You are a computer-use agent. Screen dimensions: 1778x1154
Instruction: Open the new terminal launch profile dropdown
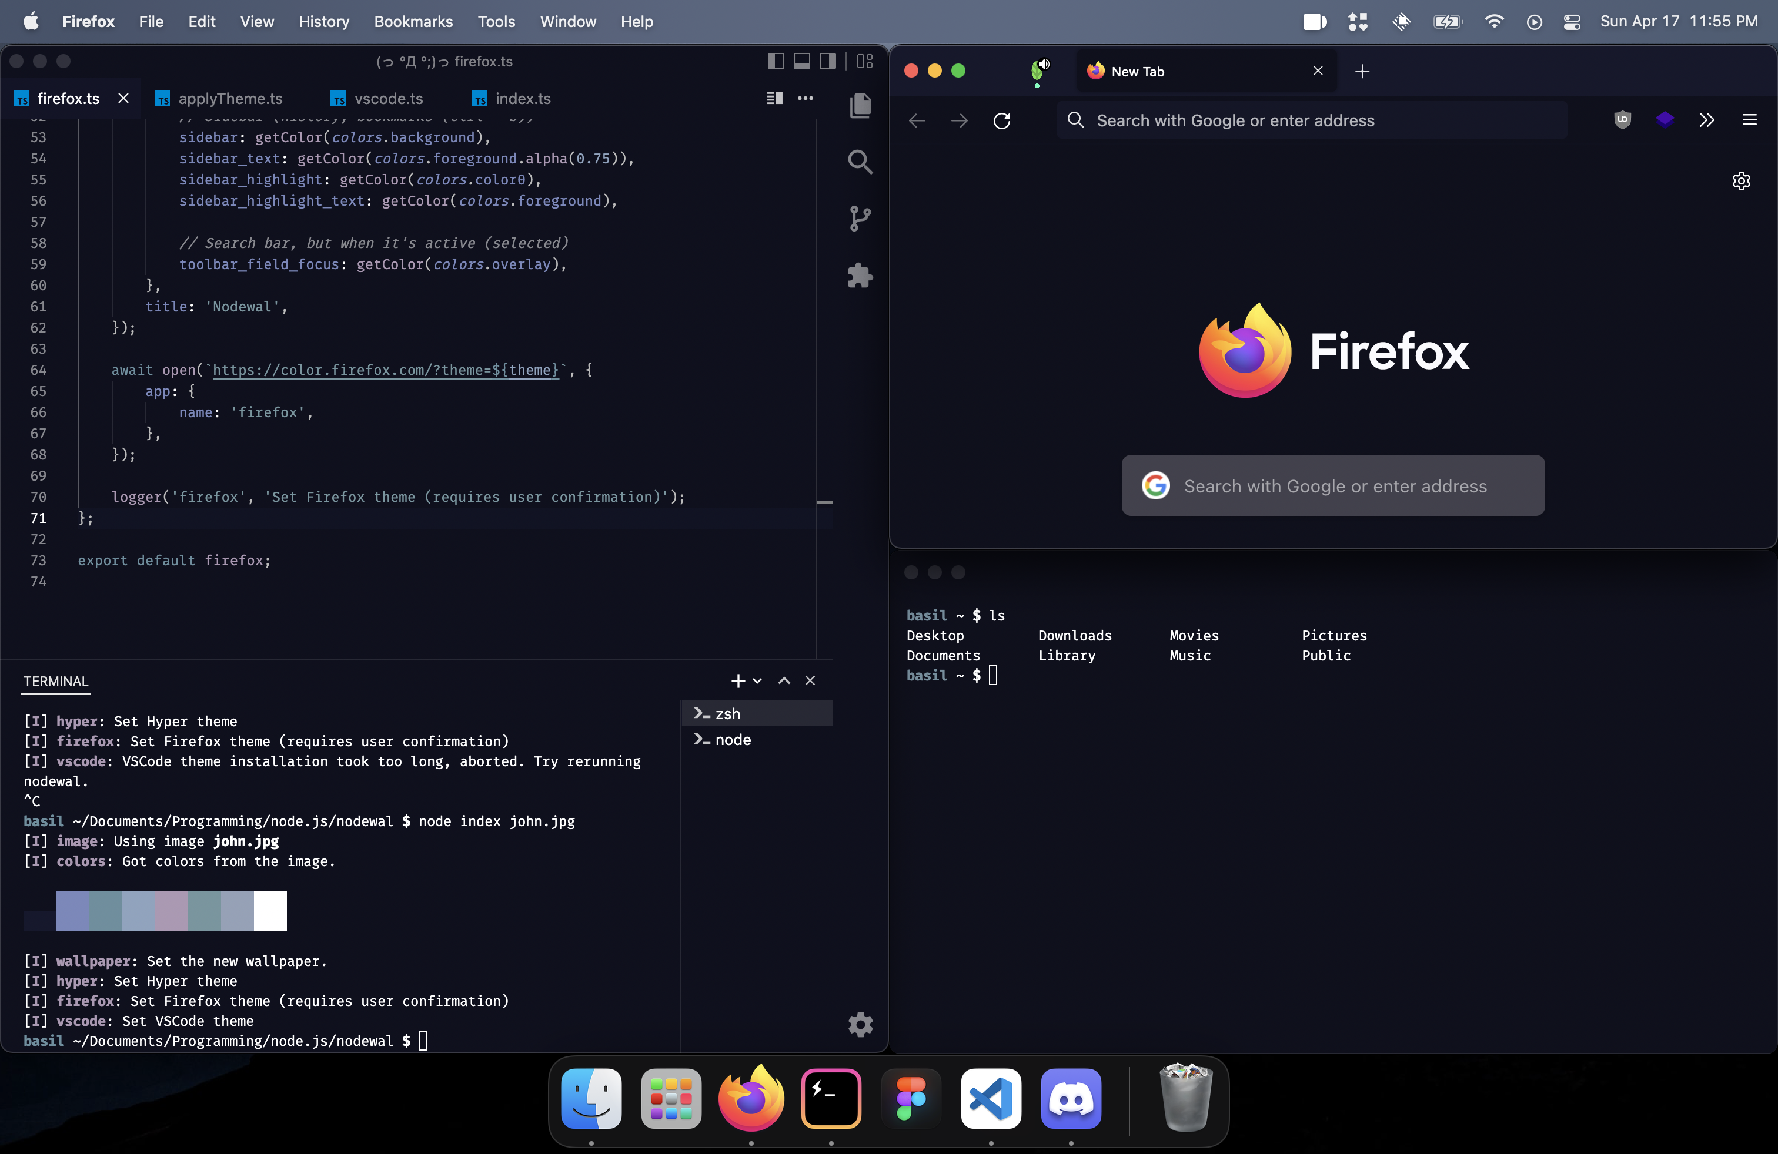(757, 681)
